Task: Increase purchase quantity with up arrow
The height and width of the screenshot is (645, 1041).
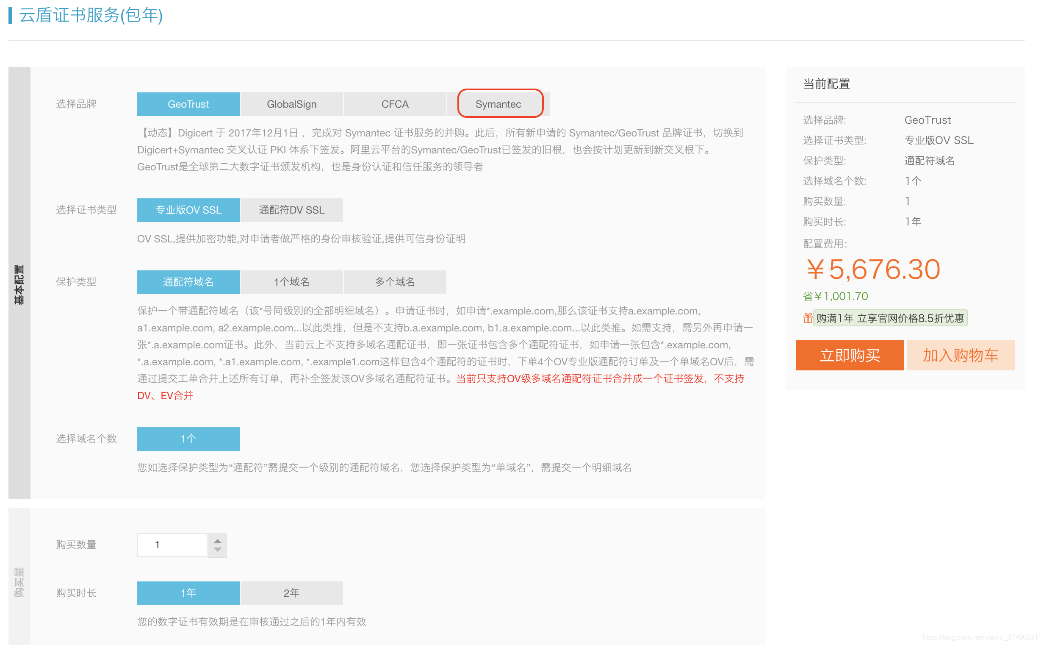Action: click(217, 541)
